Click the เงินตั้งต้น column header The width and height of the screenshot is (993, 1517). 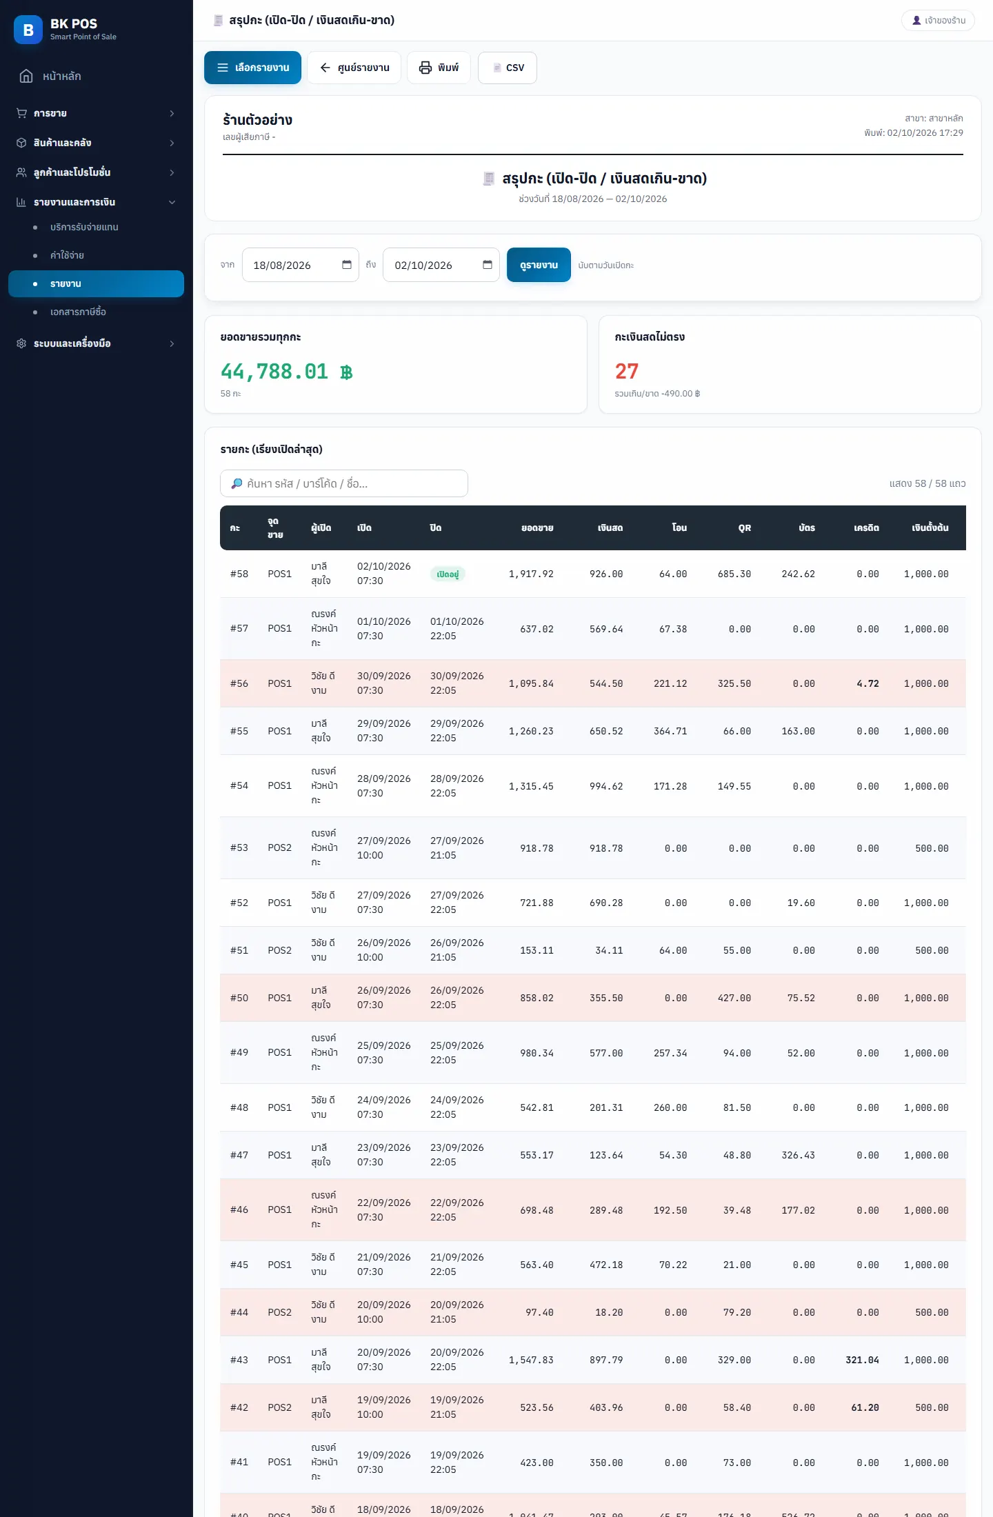click(x=930, y=528)
